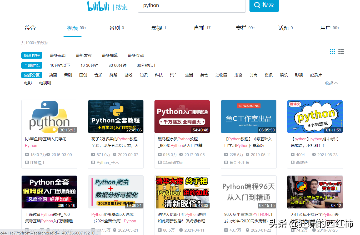Click uploader icon next to 高数帮

[293, 162]
